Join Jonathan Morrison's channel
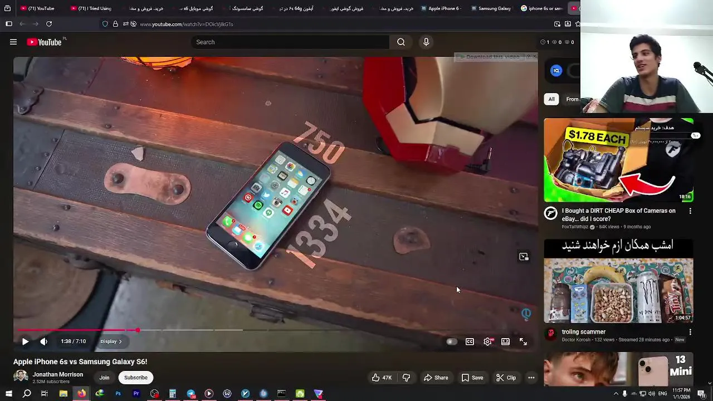Viewport: 713px width, 401px height. point(104,378)
